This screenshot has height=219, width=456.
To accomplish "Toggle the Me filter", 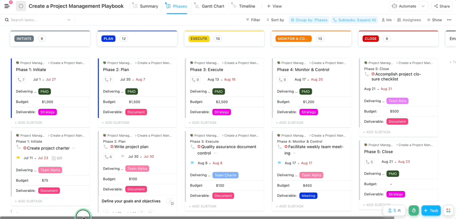I will coord(387,20).
